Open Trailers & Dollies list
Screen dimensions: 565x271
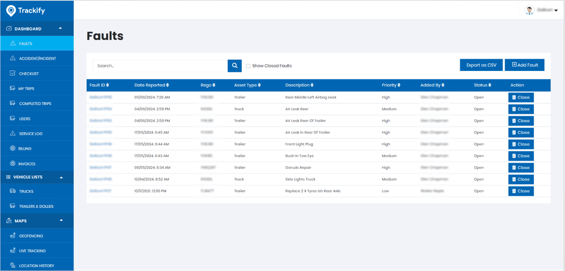click(x=36, y=207)
